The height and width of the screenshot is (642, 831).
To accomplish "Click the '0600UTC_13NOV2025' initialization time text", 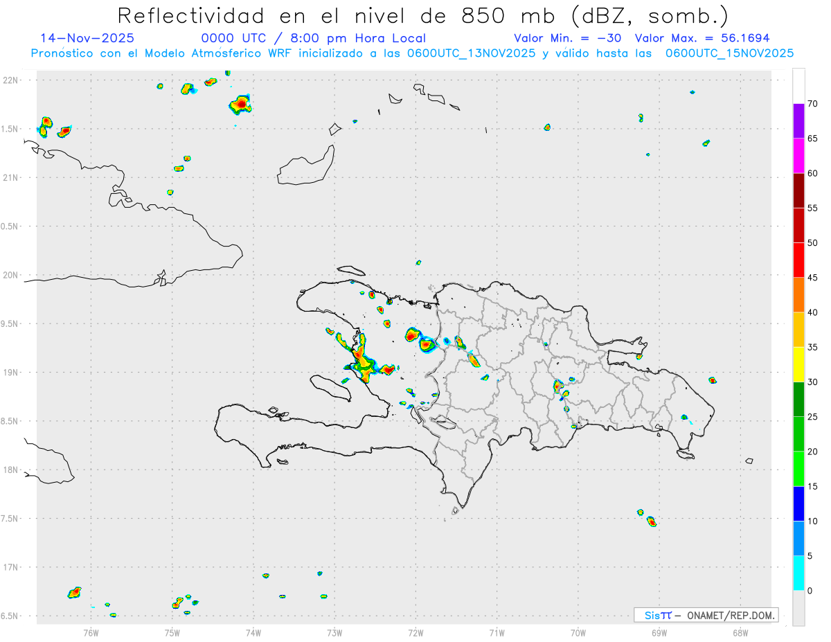I will pyautogui.click(x=471, y=53).
